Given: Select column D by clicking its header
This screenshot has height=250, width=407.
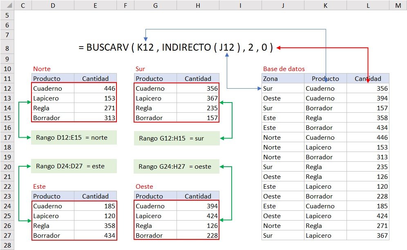Looking at the screenshot, I should pyautogui.click(x=53, y=5).
